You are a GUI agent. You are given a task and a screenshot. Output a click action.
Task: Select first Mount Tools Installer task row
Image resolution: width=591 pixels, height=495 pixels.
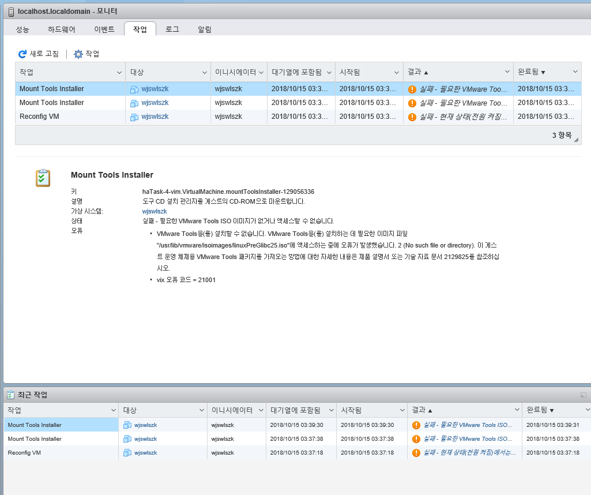pos(298,89)
